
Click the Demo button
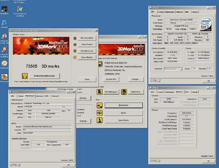click(124, 113)
